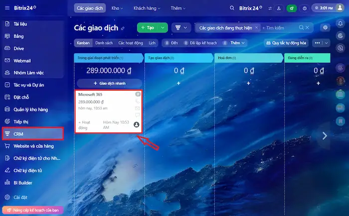
Task: Open the help question mark icon
Action: (305, 8)
